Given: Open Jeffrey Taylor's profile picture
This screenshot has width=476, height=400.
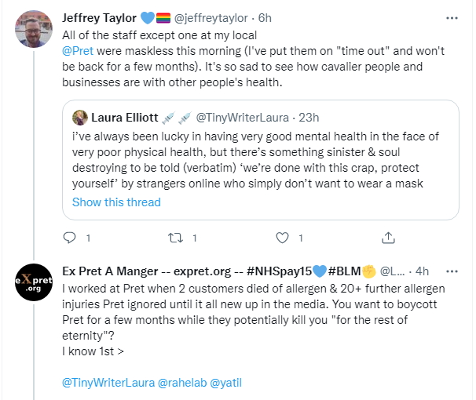Looking at the screenshot, I should [x=35, y=31].
